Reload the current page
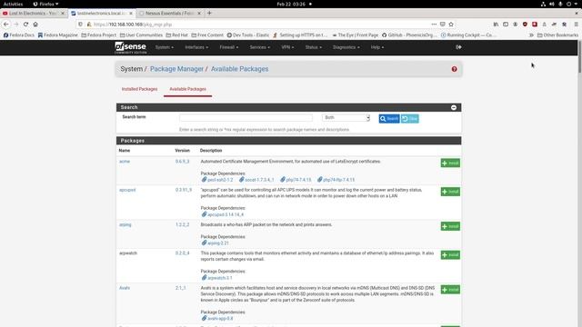The width and height of the screenshot is (582, 327). [x=25, y=25]
